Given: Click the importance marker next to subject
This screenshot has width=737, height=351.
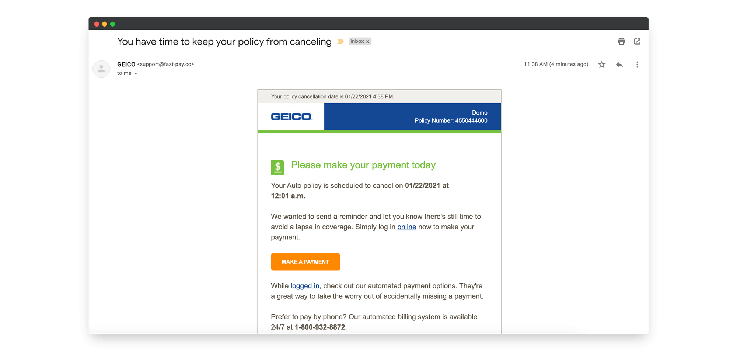Looking at the screenshot, I should coord(341,42).
